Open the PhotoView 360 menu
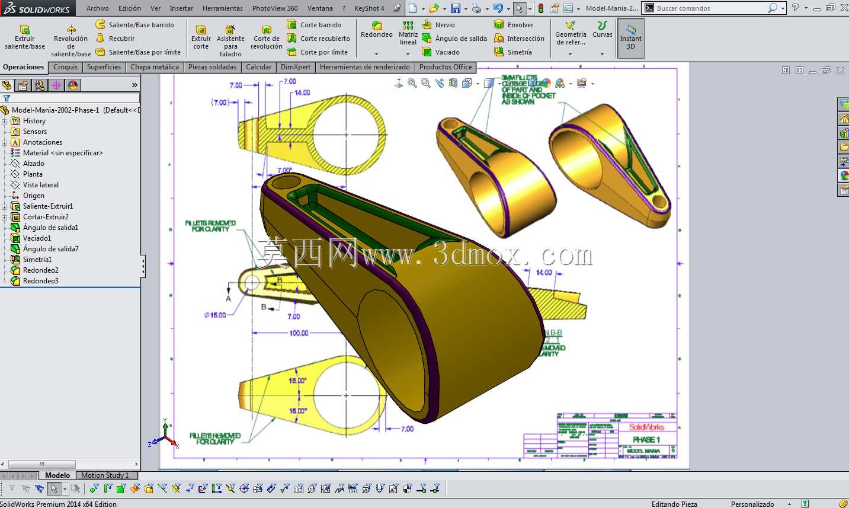This screenshot has width=849, height=508. pos(275,8)
